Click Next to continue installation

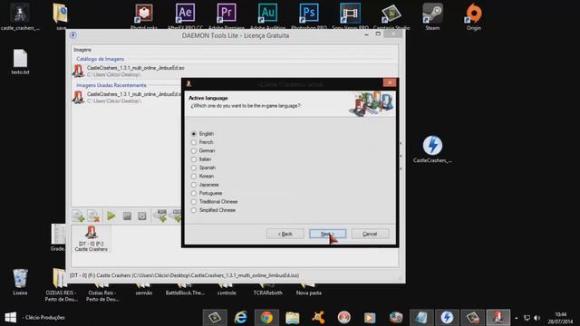(328, 234)
